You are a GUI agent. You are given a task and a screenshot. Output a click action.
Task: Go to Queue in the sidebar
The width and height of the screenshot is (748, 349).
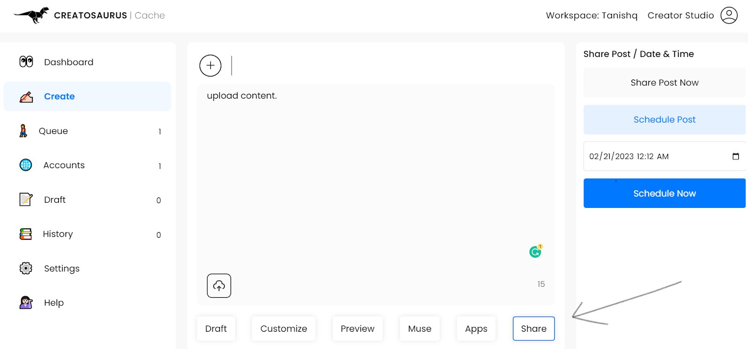coord(87,131)
